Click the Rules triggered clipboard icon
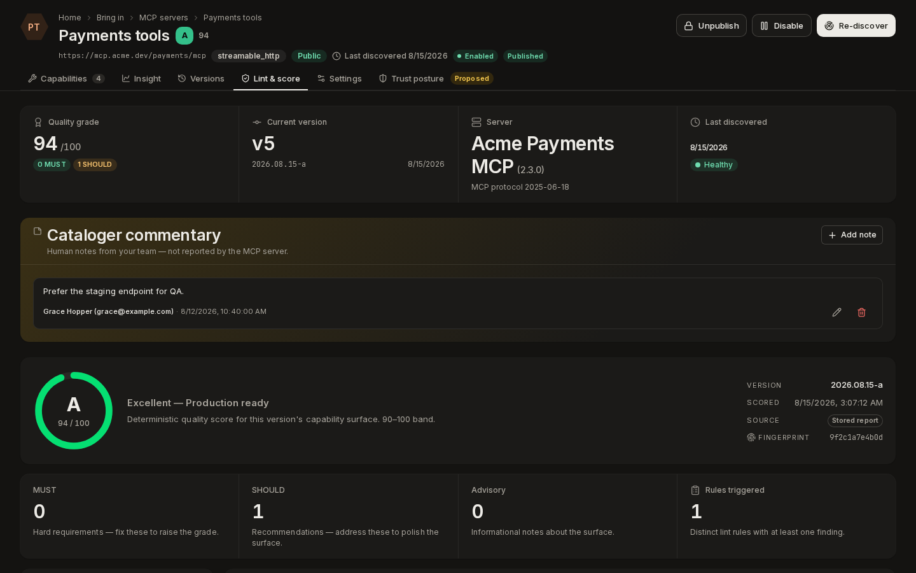 coord(695,490)
